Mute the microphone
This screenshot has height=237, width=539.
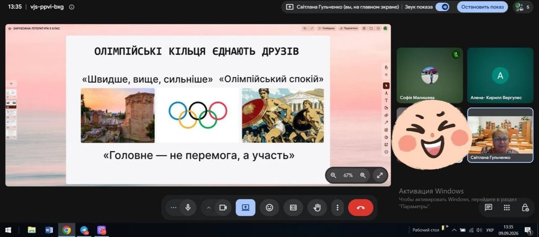pyautogui.click(x=188, y=208)
